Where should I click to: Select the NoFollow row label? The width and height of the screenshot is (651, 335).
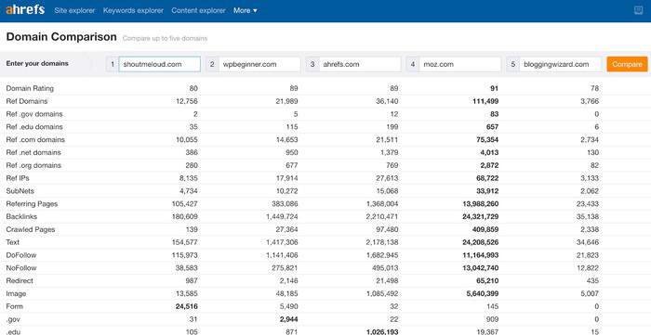[21, 268]
